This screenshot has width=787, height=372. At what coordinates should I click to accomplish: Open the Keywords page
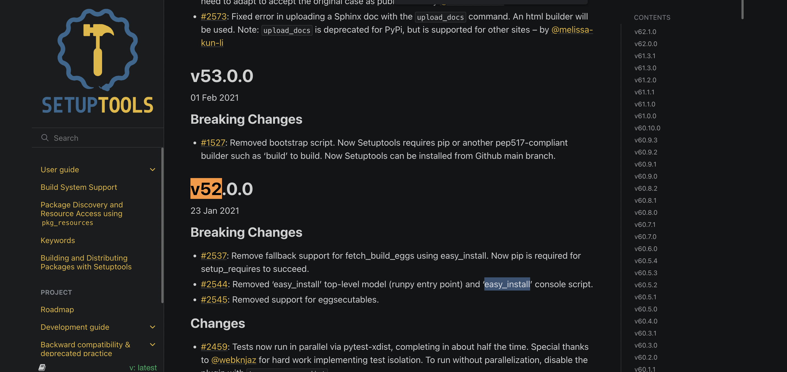[58, 240]
